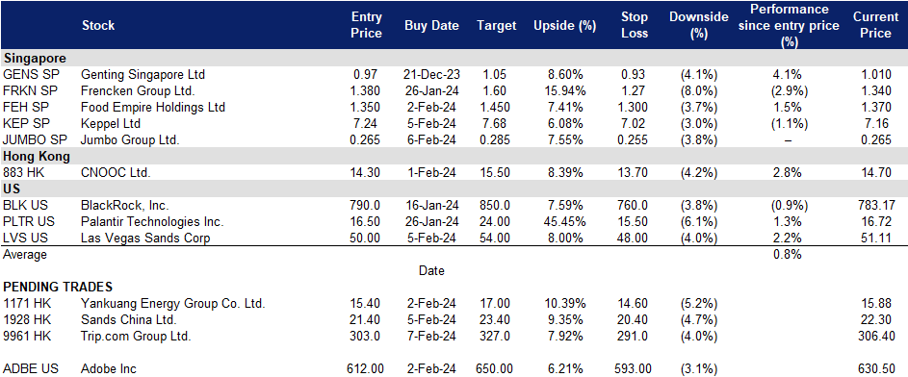Select the Buy Date column header

pyautogui.click(x=431, y=25)
